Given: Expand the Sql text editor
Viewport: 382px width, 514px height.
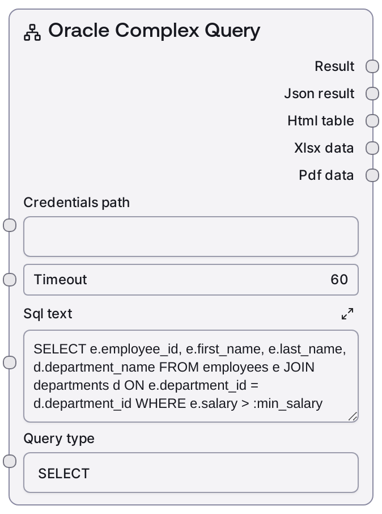Looking at the screenshot, I should tap(347, 314).
